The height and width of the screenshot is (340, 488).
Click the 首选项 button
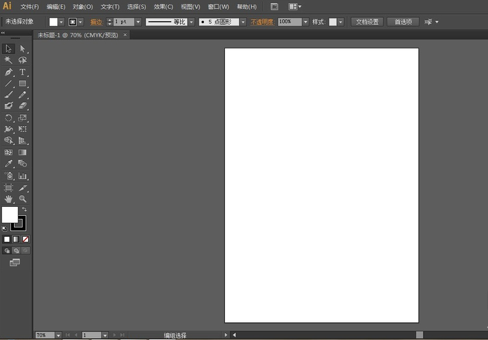(403, 22)
